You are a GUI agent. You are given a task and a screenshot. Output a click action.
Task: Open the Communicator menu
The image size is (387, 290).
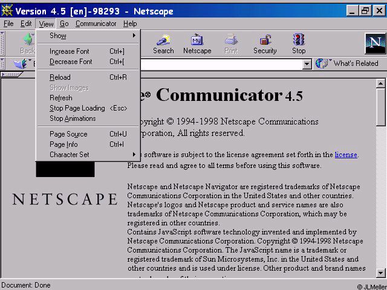(x=96, y=24)
